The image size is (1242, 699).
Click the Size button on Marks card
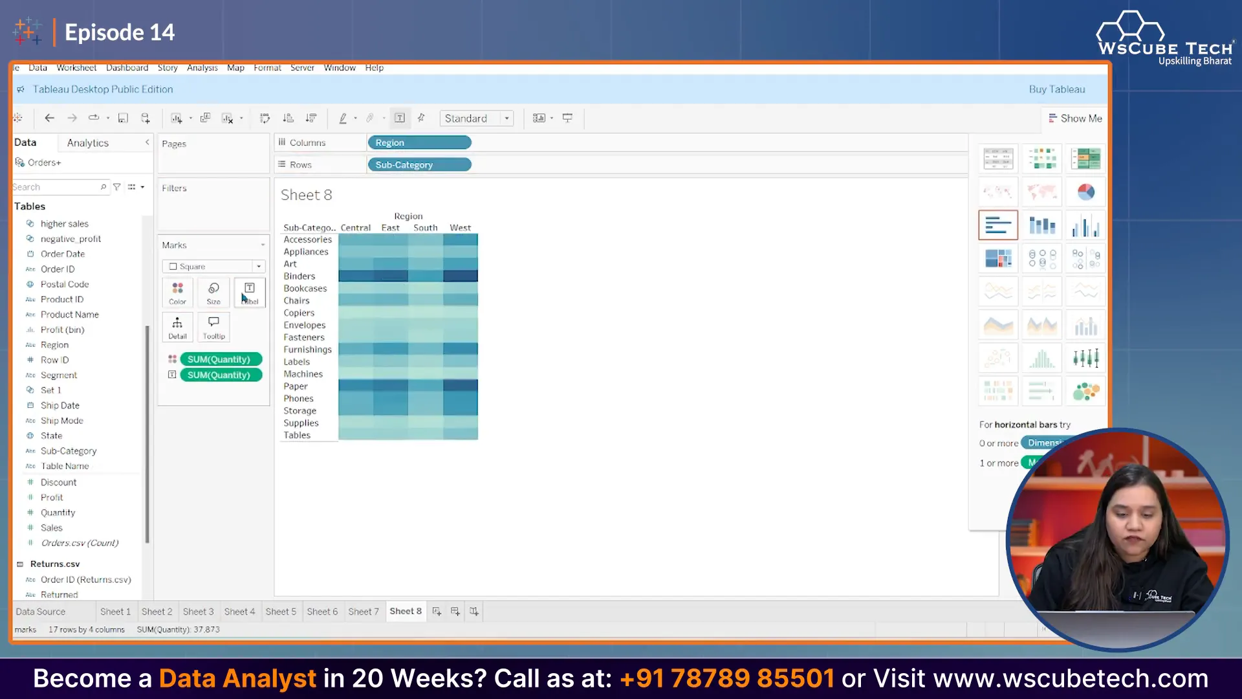pos(213,293)
